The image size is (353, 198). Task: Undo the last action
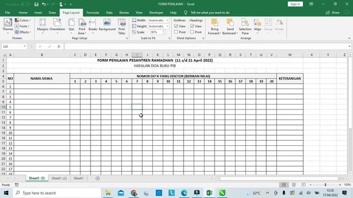[x=44, y=4]
